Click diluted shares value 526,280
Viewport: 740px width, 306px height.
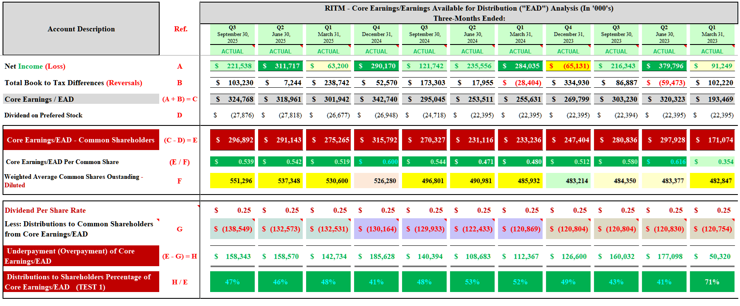376,181
